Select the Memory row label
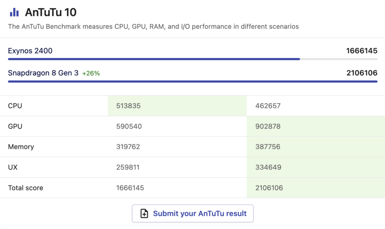This screenshot has width=385, height=229. tap(21, 147)
